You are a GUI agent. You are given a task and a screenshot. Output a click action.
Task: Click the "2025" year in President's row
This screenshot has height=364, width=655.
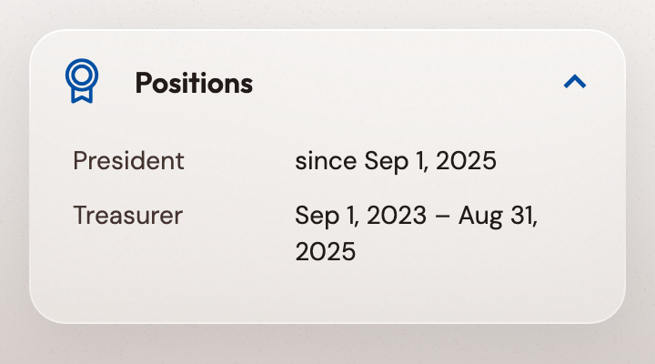pyautogui.click(x=466, y=161)
